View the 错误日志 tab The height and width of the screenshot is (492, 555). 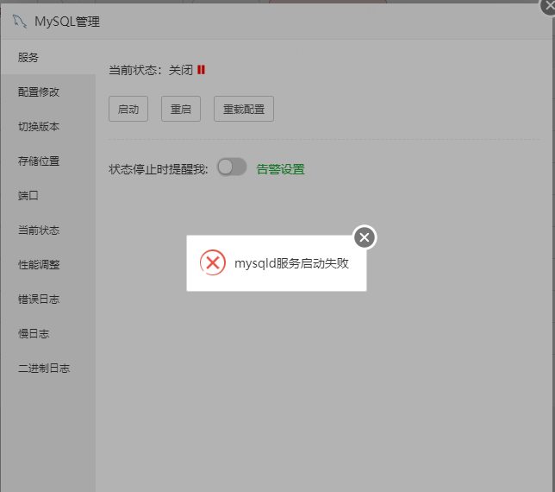click(x=48, y=300)
